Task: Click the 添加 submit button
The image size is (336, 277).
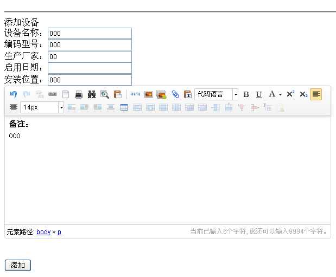Action: pyautogui.click(x=18, y=265)
